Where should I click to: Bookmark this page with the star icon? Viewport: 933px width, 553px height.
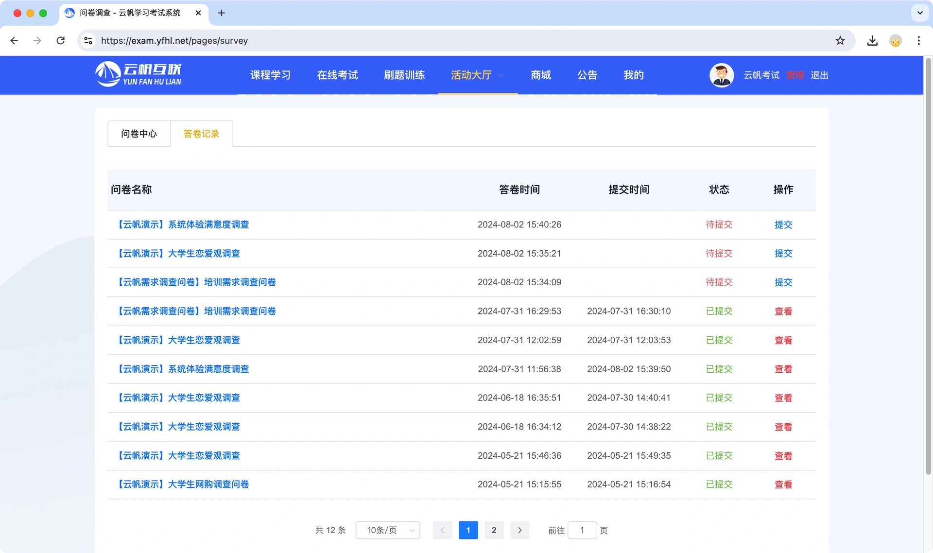[840, 41]
